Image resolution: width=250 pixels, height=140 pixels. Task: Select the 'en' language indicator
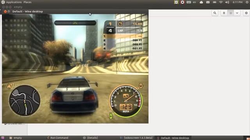tap(195, 2)
